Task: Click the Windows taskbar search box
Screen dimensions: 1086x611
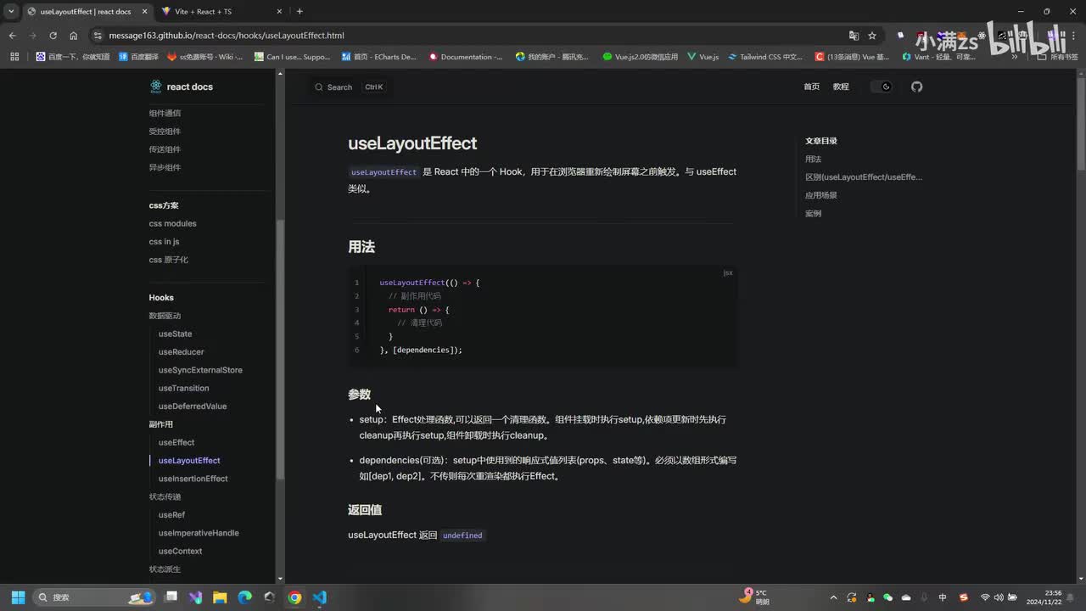Action: (96, 597)
